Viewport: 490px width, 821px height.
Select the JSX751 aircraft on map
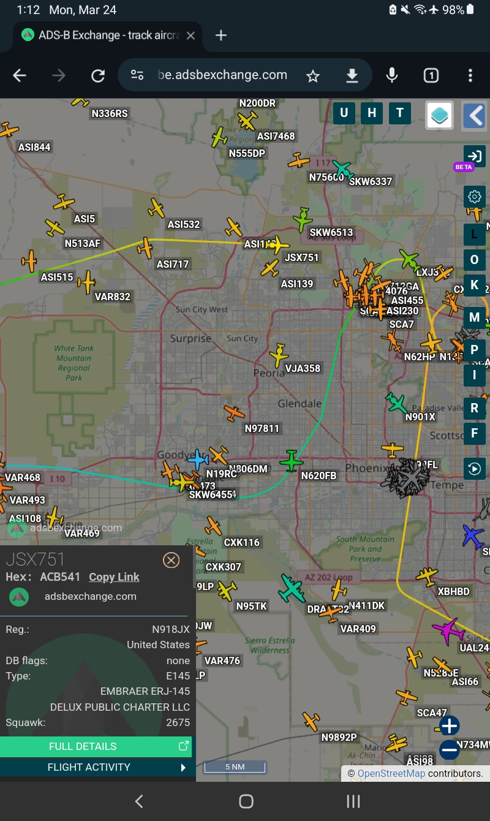(x=279, y=245)
